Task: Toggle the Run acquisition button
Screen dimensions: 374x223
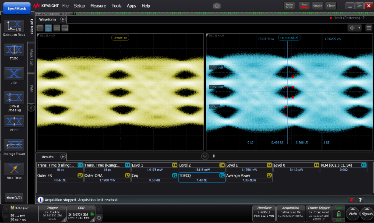Action: [304, 6]
